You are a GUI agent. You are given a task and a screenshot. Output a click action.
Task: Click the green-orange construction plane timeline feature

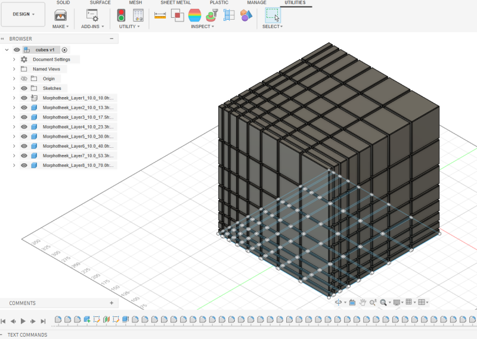click(x=107, y=319)
